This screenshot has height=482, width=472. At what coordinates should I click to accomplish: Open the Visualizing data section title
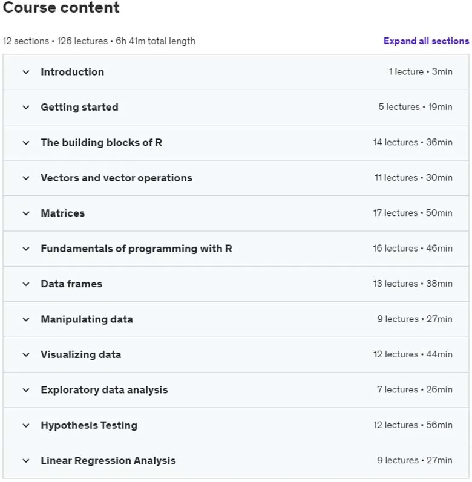pyautogui.click(x=81, y=354)
